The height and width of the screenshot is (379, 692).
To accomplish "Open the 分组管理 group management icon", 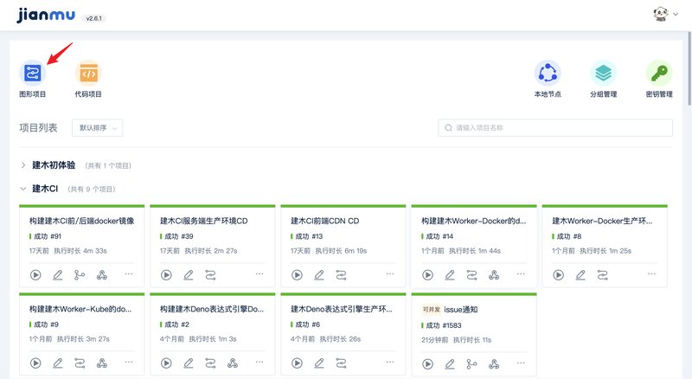I will point(603,74).
